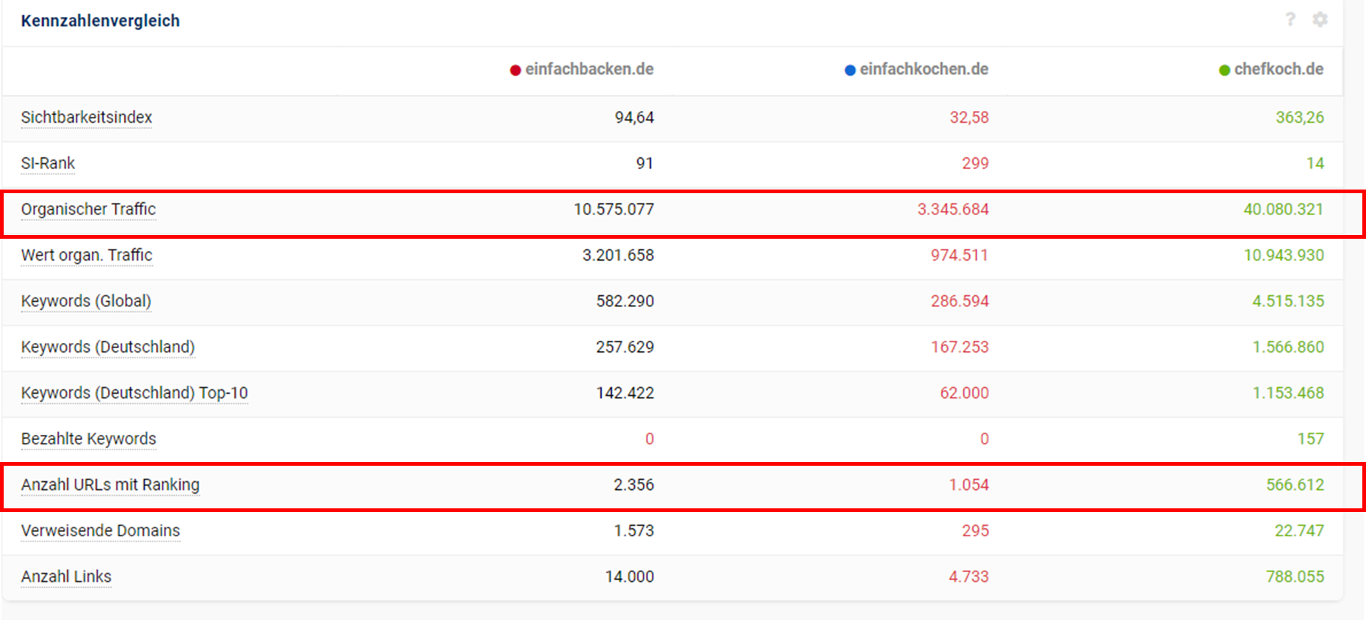Image resolution: width=1366 pixels, height=620 pixels.
Task: Click the einfachkochen.de column header
Action: tap(924, 69)
